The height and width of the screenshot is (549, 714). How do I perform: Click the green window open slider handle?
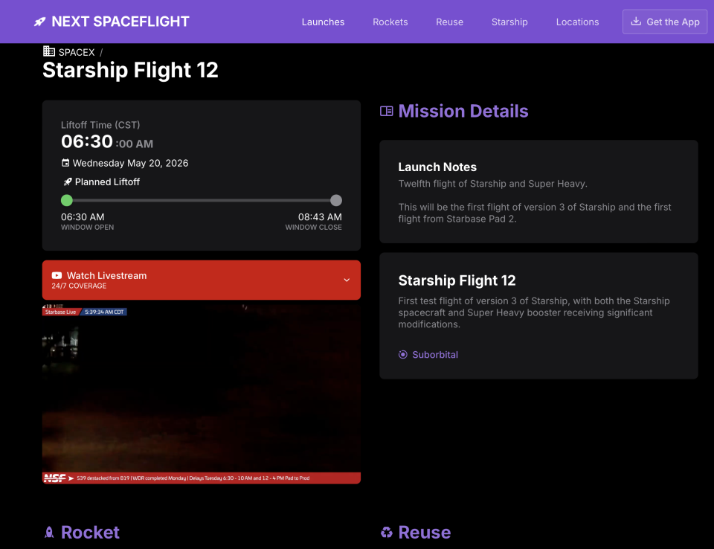[67, 200]
